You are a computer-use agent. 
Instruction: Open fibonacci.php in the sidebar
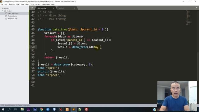click(x=13, y=19)
